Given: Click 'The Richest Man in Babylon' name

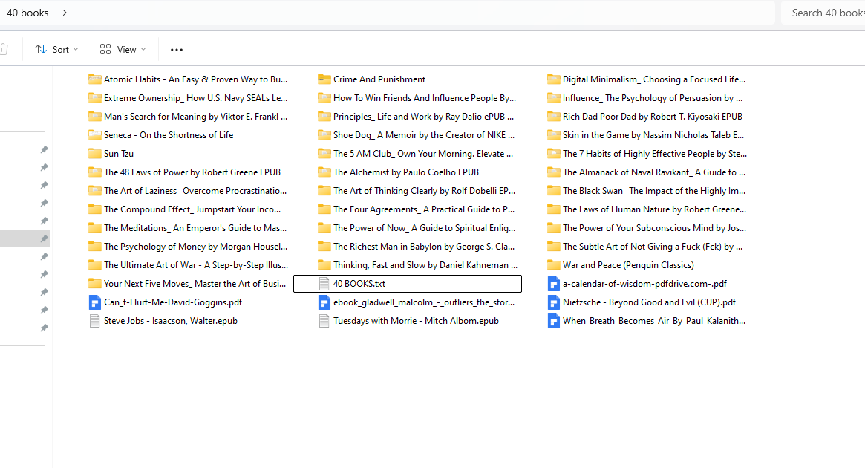Looking at the screenshot, I should pos(424,247).
